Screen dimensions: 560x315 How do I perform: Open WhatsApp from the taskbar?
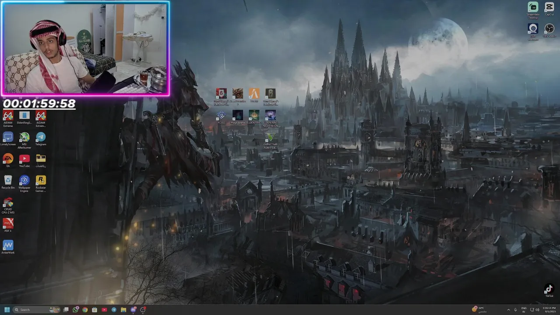(x=76, y=310)
